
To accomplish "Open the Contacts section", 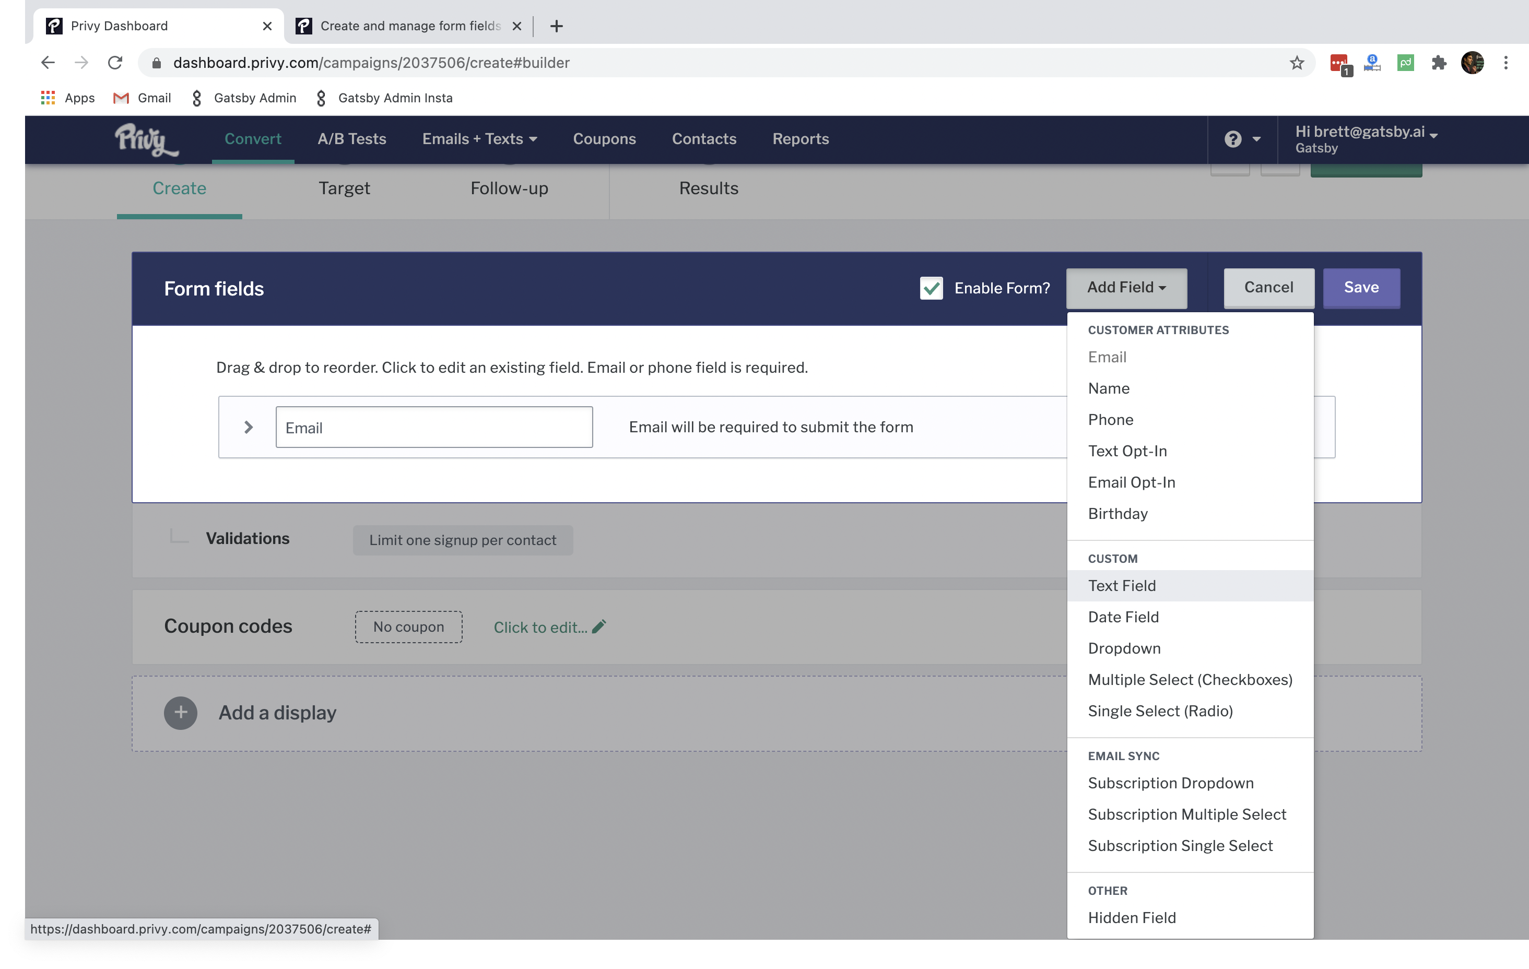I will 704,139.
